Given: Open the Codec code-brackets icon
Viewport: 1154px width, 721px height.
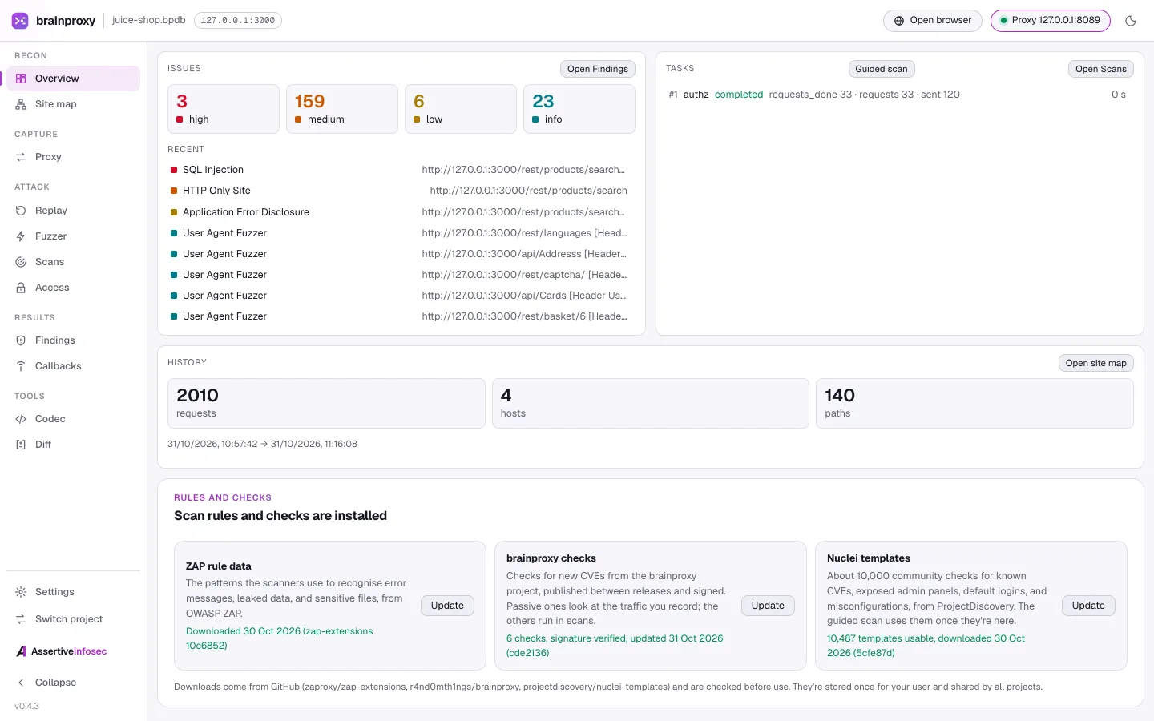Looking at the screenshot, I should tap(21, 419).
